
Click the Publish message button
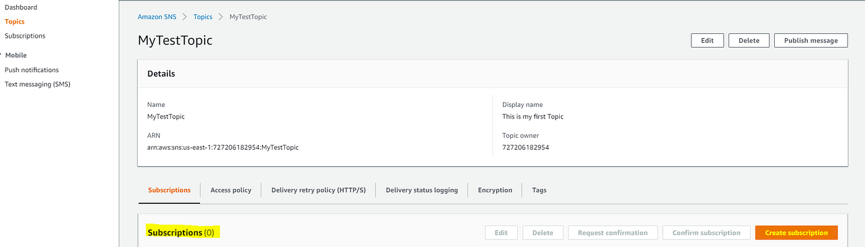(811, 40)
